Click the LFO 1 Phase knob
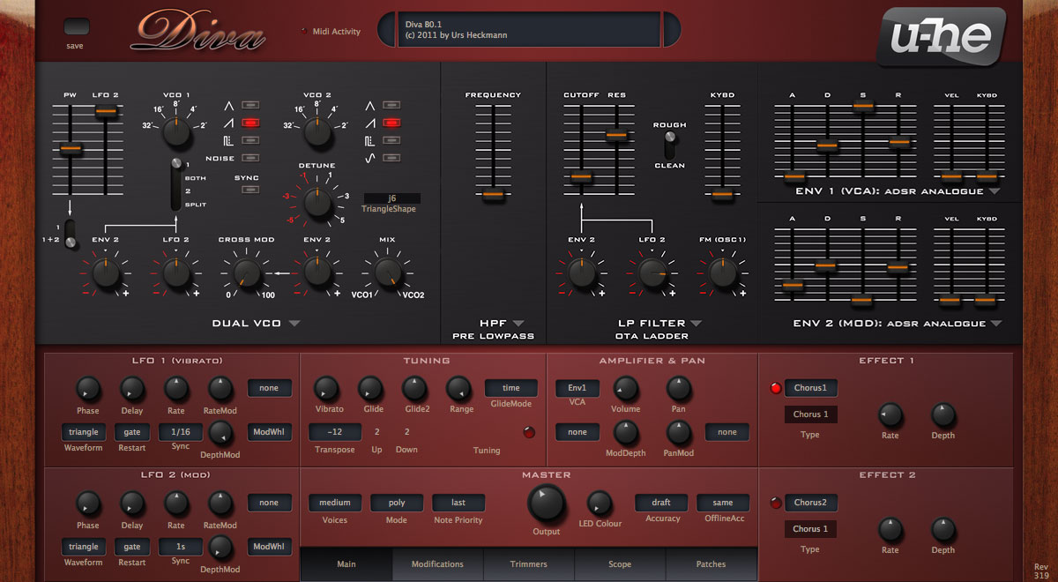The image size is (1058, 582). tap(87, 389)
